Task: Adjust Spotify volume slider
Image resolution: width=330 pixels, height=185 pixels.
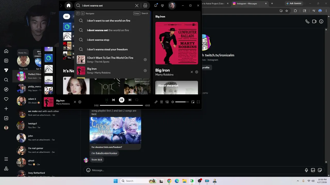Action: (x=182, y=102)
